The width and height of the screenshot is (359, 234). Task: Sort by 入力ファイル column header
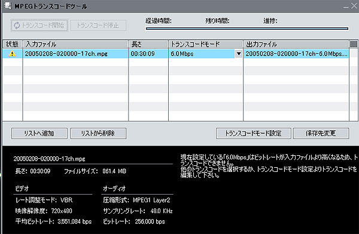click(75, 44)
